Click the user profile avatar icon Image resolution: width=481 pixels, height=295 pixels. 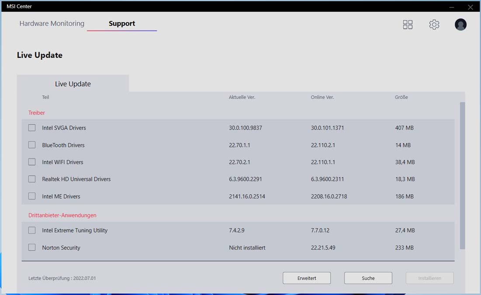(x=460, y=24)
